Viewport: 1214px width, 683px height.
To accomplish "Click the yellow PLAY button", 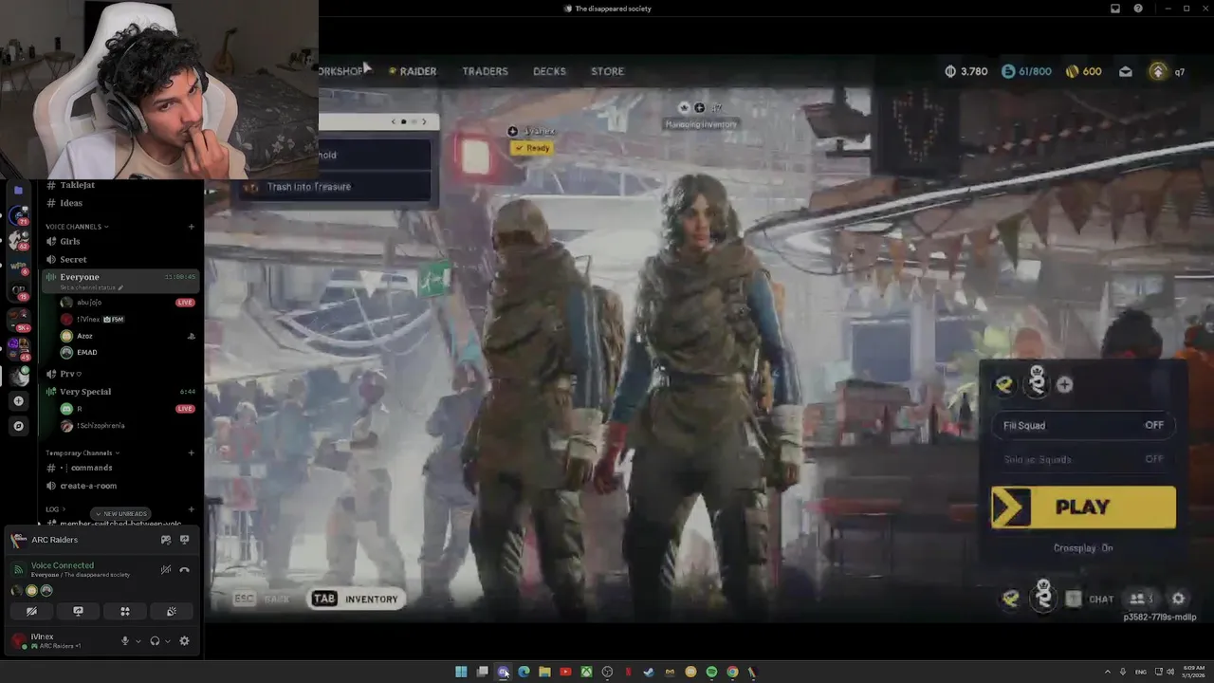I will 1083,508.
